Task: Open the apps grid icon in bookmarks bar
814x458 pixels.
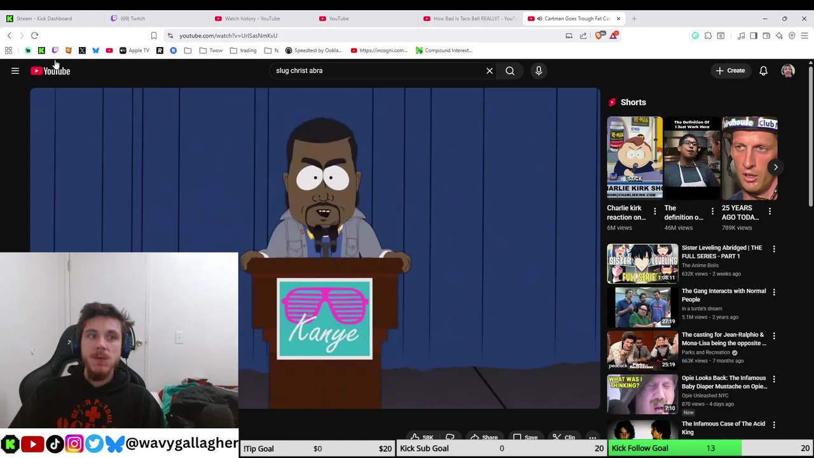Action: tap(8, 50)
